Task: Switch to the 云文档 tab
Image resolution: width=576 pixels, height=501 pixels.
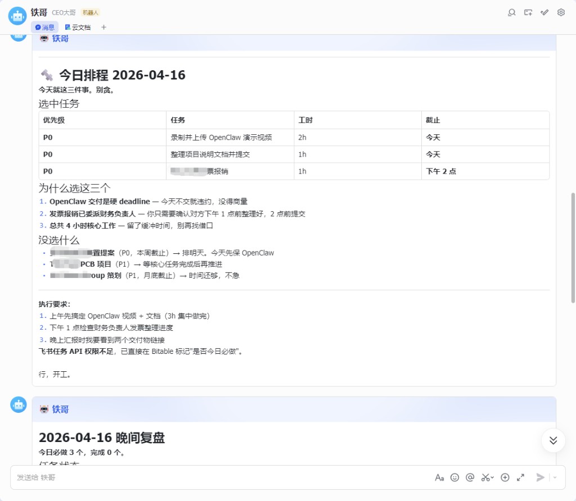Action: 78,27
